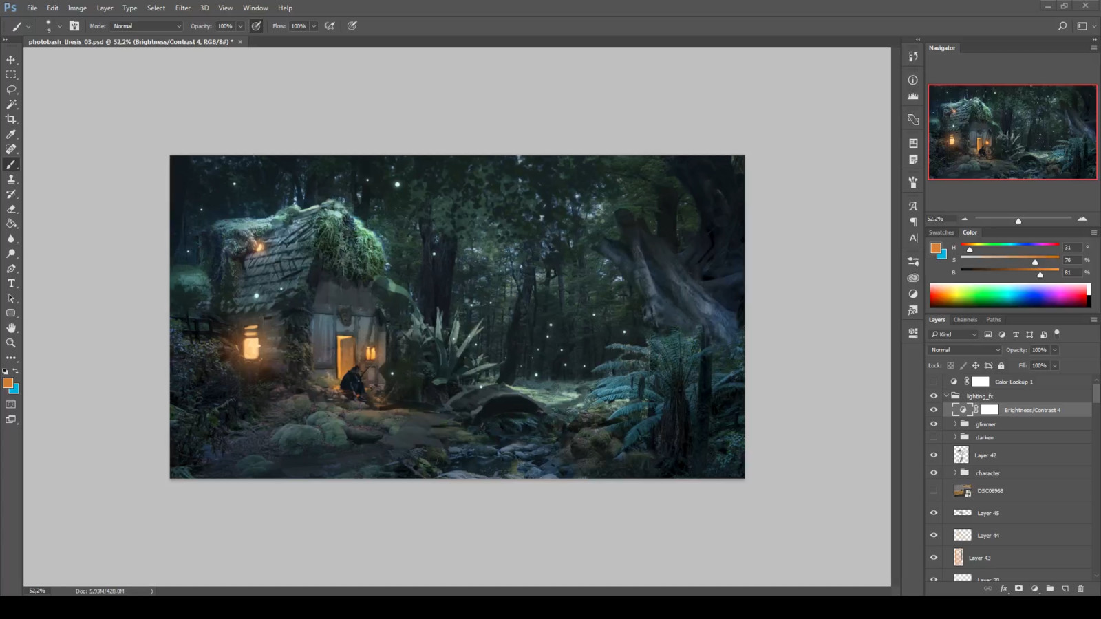
Task: Select the Shape tool in toolbar
Action: pos(11,313)
